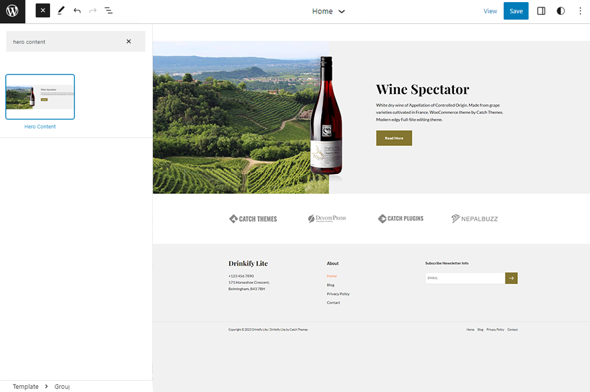
Task: Click the EMAIL newsletter input field
Action: [465, 278]
